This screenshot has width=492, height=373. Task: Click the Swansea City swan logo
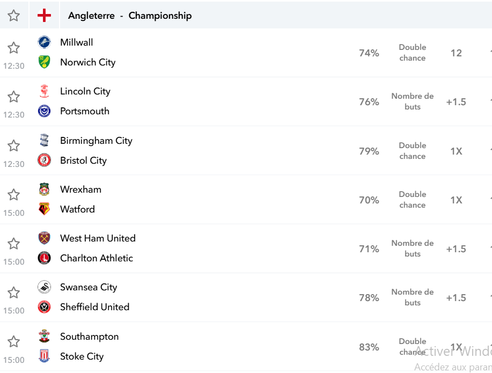tap(44, 287)
